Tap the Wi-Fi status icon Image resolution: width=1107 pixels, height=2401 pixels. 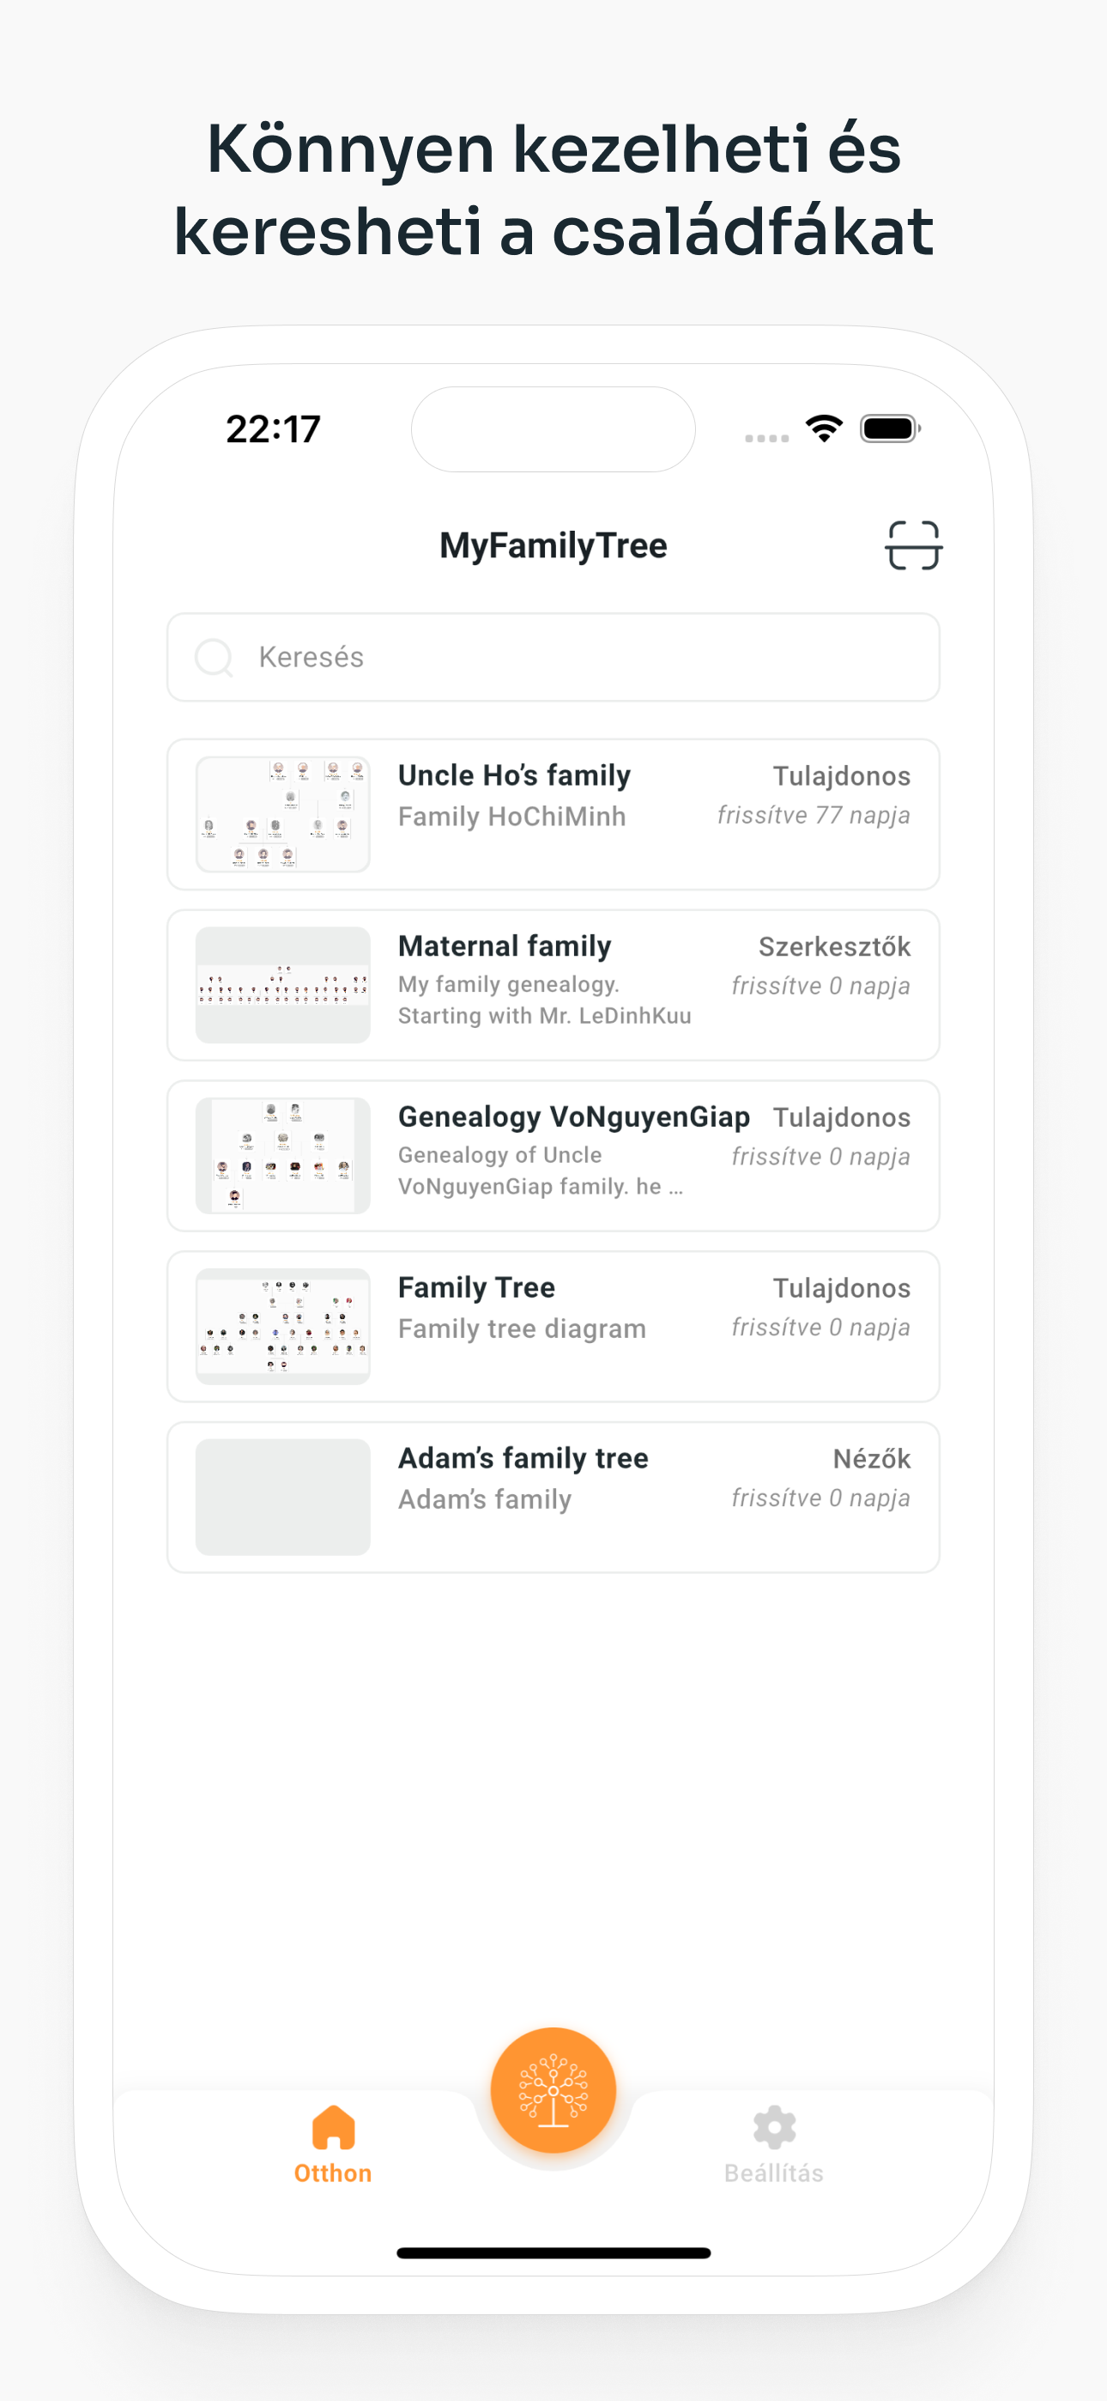824,429
